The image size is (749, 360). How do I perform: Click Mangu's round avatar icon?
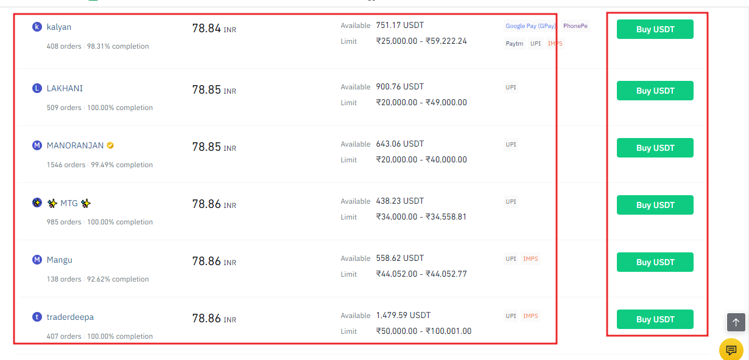(x=37, y=260)
